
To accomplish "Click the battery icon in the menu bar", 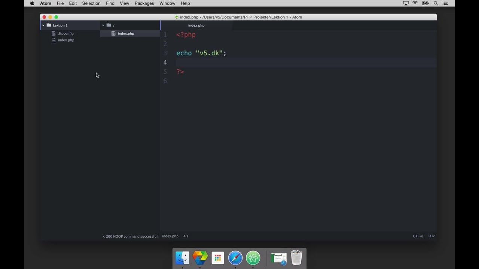I will [x=425, y=3].
